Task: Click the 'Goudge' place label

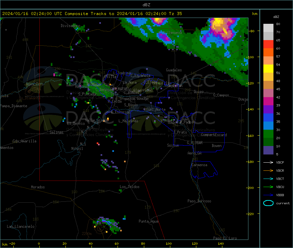Action: [143, 98]
